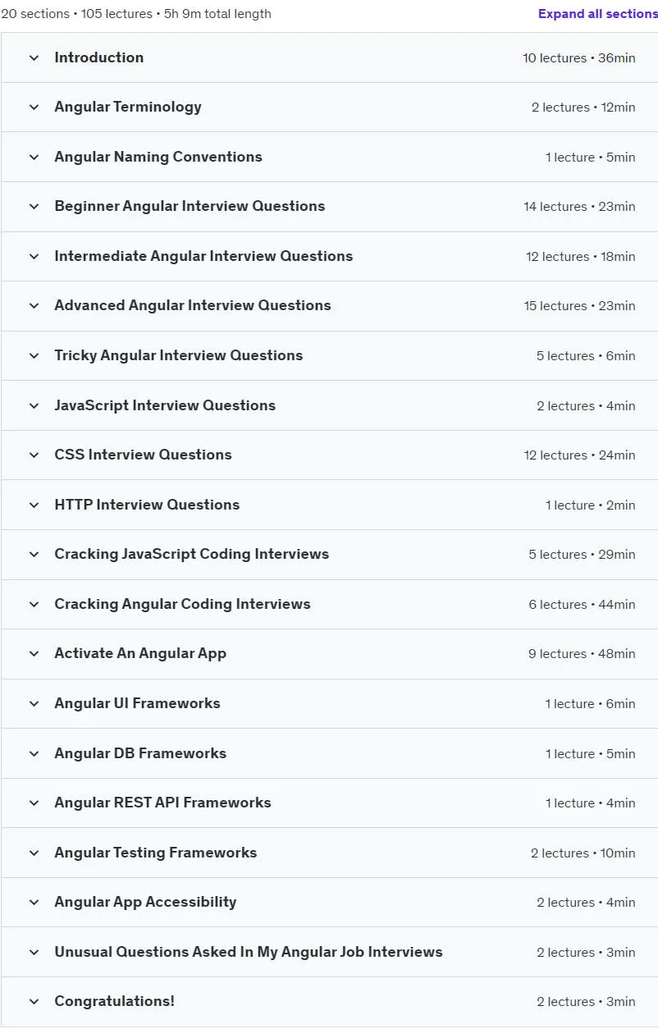Viewport: 658px width, 1029px height.
Task: Expand Cracking Angular Coding Interviews section
Action: pyautogui.click(x=329, y=604)
